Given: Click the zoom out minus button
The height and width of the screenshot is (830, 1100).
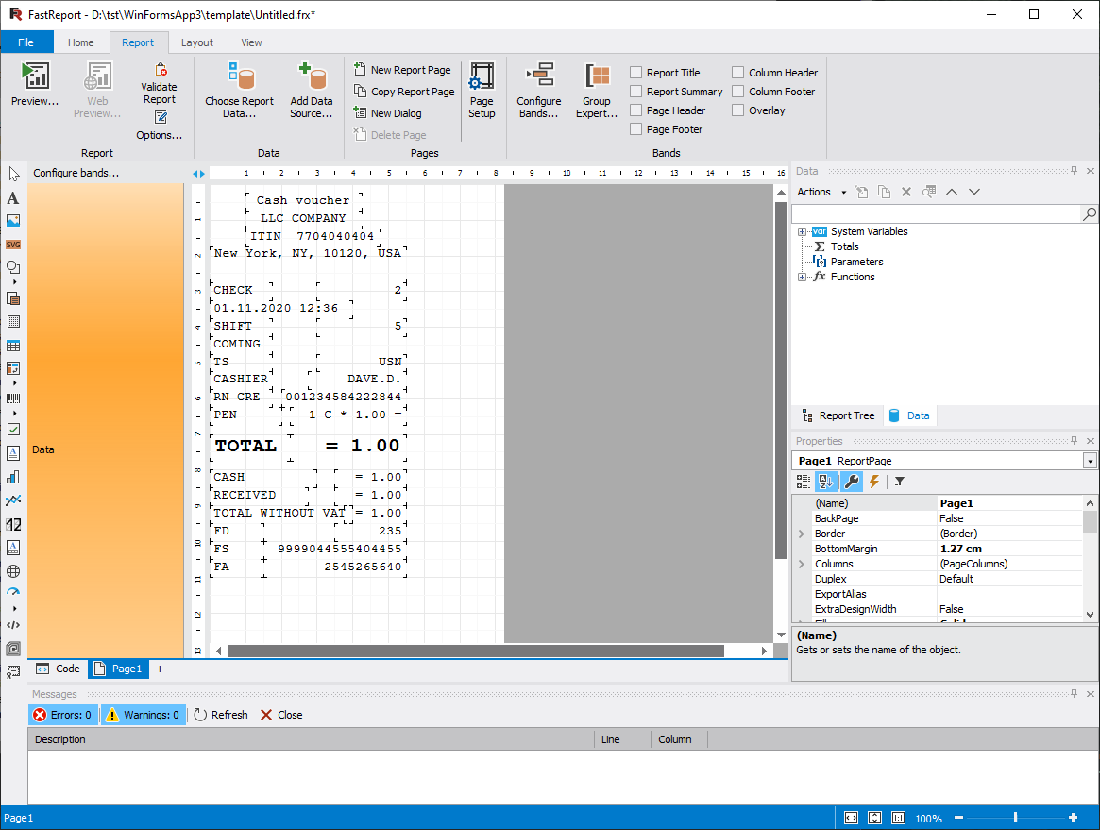Looking at the screenshot, I should click(x=958, y=818).
